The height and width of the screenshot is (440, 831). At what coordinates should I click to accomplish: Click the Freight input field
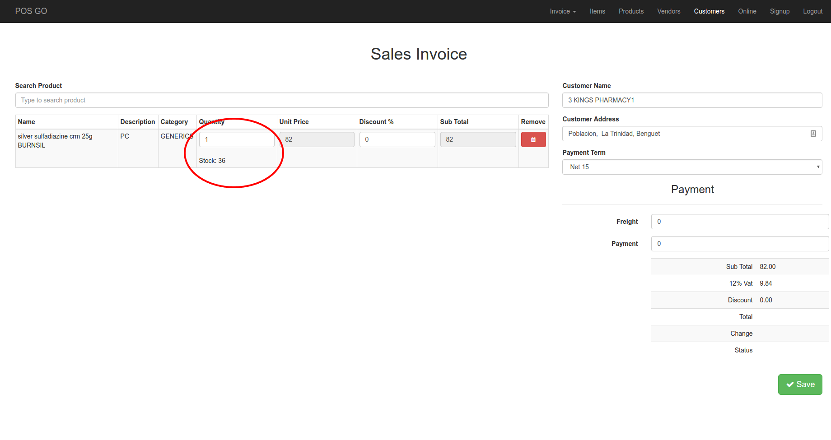740,222
